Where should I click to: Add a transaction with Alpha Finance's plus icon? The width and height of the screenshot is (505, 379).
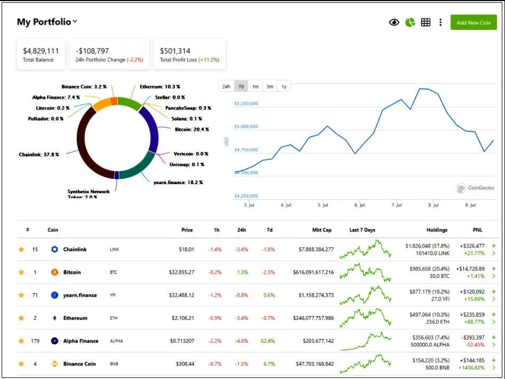coord(494,337)
